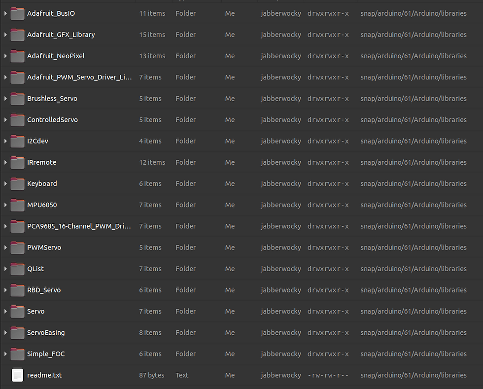483x389 pixels.
Task: Expand the Simple_FOC folder arrow
Action: [5, 354]
